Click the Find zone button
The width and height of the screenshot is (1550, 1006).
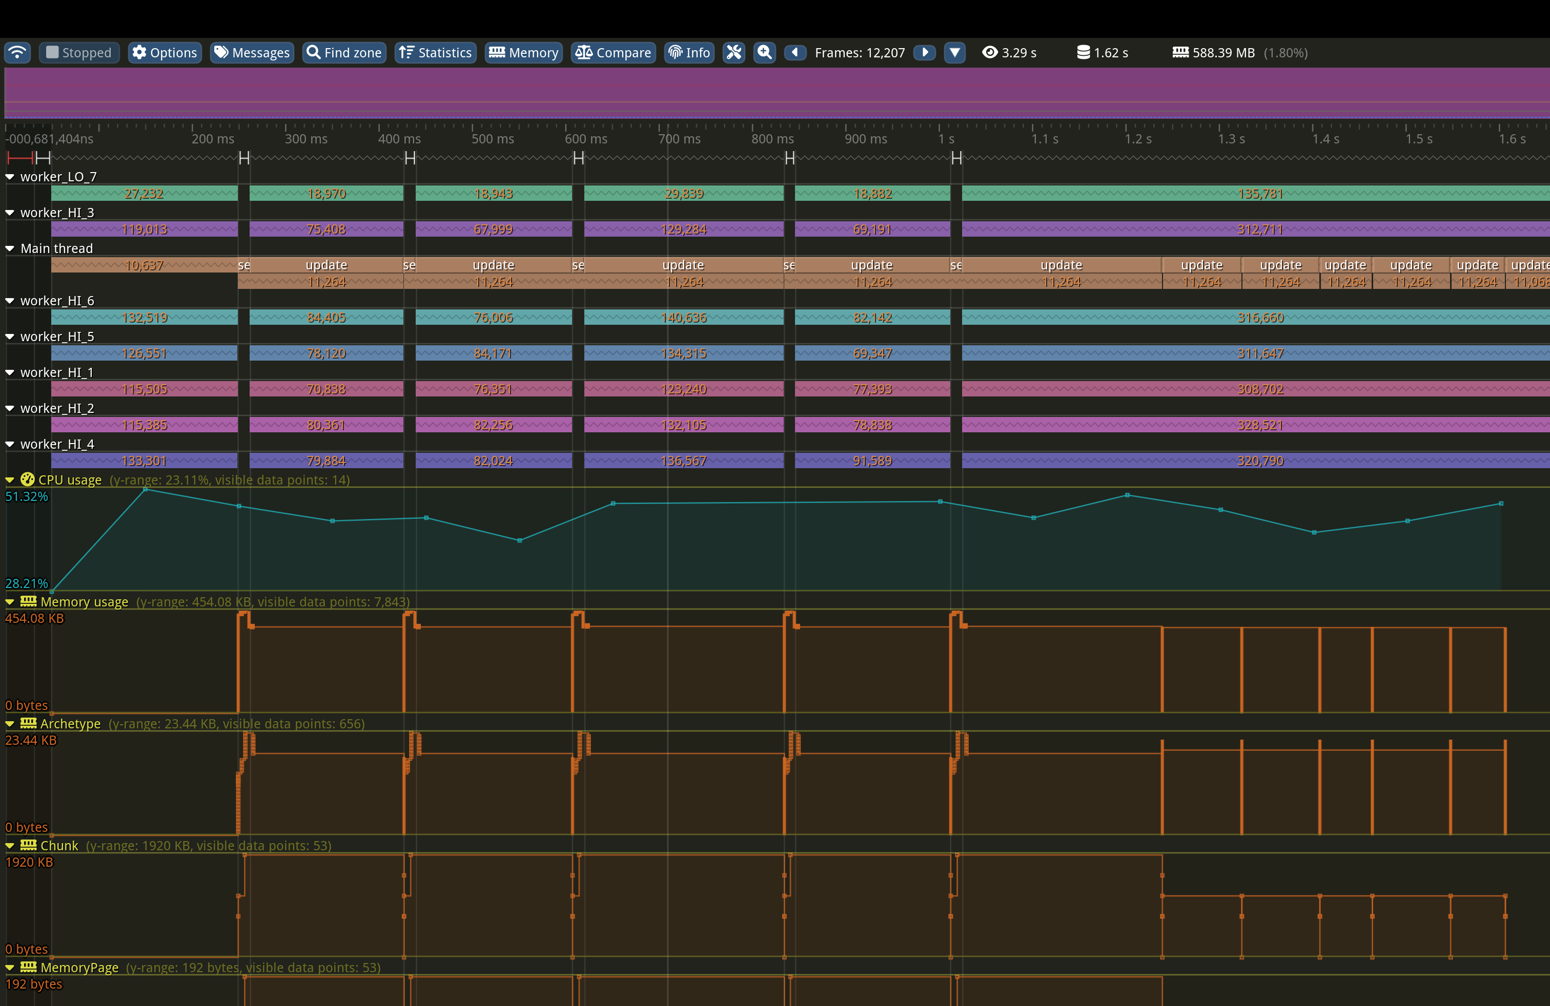pos(344,53)
